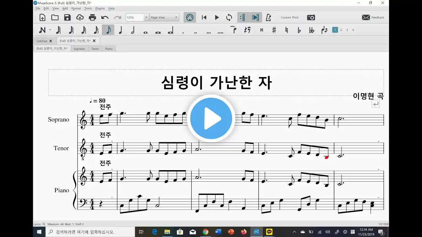The width and height of the screenshot is (422, 237).
Task: Open the Plugins menu
Action: tap(100, 9)
